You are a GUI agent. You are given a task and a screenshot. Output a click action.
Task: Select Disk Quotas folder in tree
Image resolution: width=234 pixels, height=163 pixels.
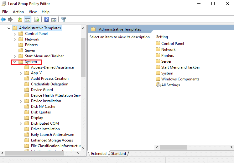click(41, 112)
